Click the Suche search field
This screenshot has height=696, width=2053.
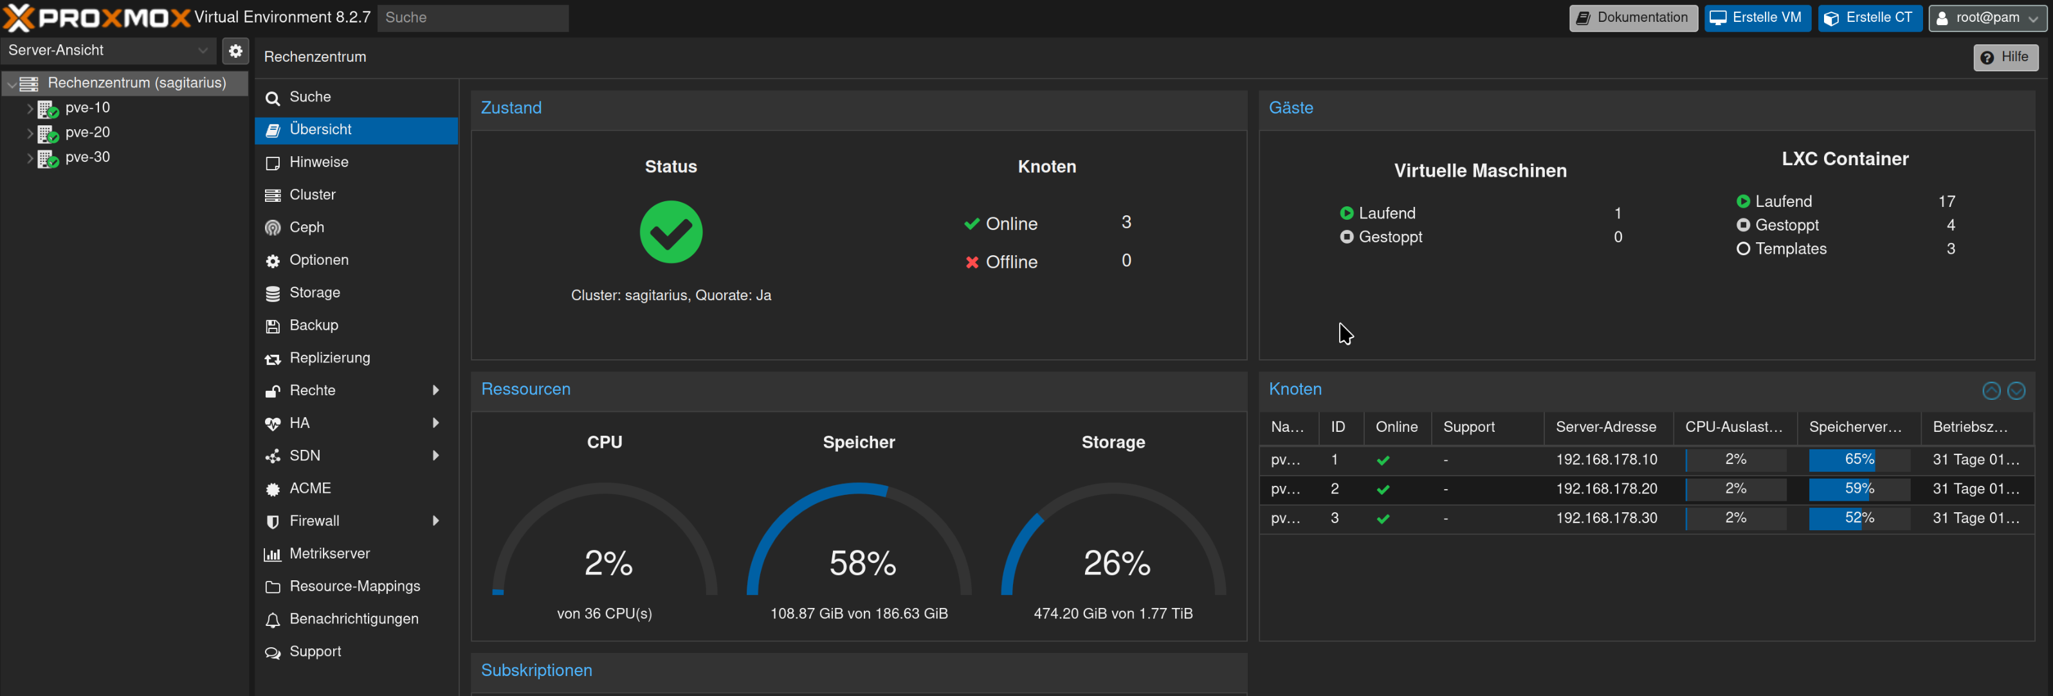(473, 17)
